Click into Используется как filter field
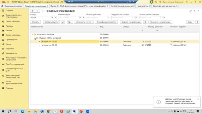 pos(97,17)
